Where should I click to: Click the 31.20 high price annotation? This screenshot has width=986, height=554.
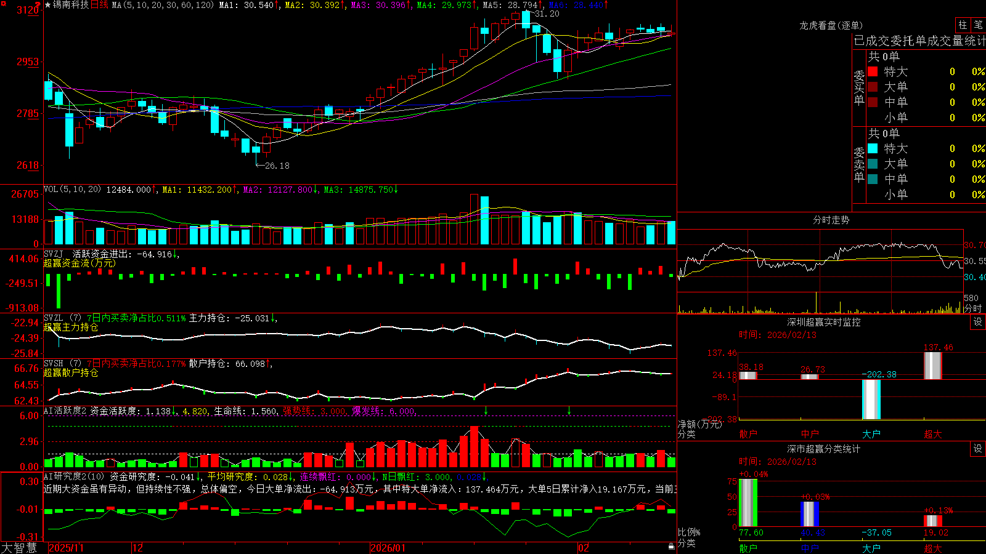547,14
